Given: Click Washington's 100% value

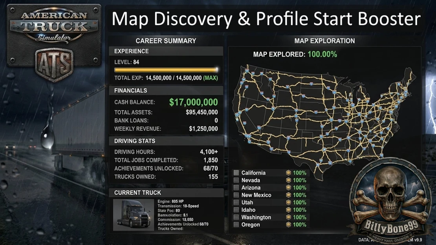Looking at the screenshot, I should pos(299,217).
